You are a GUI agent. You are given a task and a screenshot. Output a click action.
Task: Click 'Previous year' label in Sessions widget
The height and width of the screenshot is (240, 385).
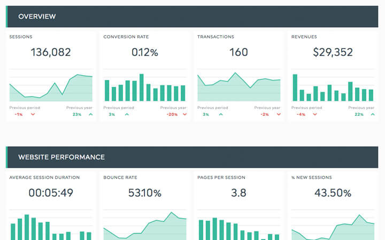pos(79,108)
